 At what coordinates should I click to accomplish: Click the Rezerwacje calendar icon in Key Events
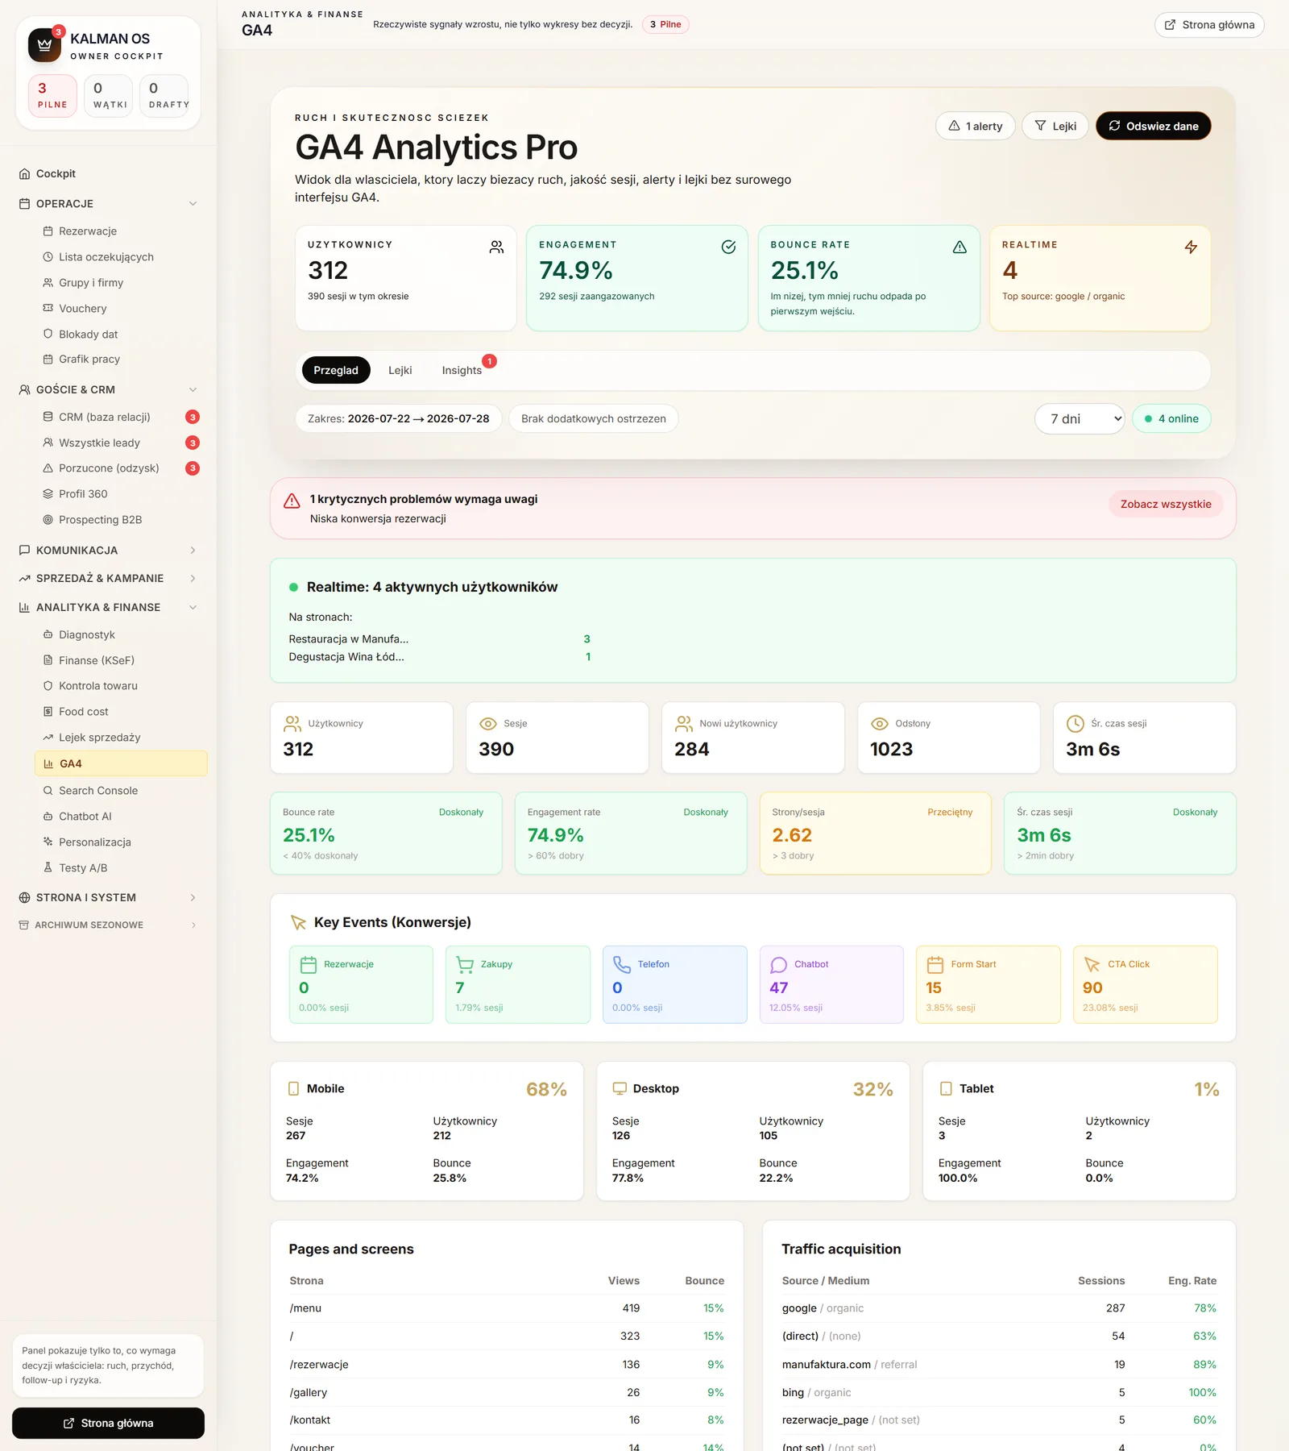pyautogui.click(x=309, y=965)
